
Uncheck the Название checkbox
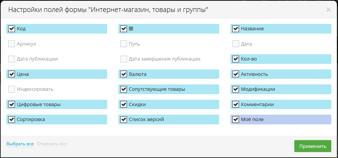[x=236, y=29]
